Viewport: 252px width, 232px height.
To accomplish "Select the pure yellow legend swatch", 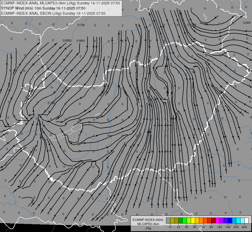I will click(x=193, y=220).
